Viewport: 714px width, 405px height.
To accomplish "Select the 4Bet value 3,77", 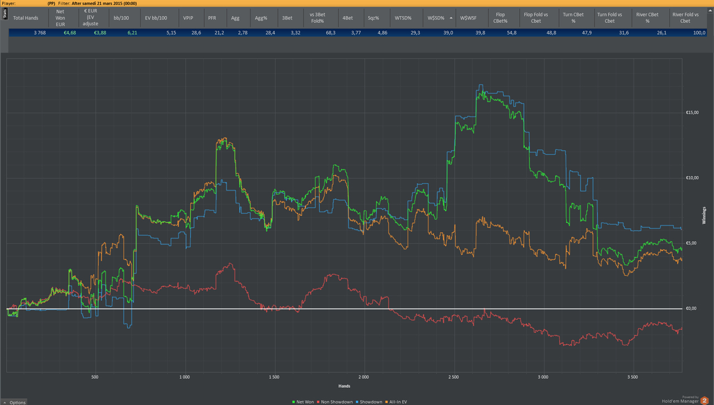I will [356, 33].
